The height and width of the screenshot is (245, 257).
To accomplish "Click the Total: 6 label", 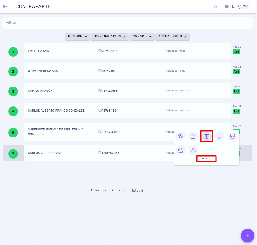I will click(137, 191).
